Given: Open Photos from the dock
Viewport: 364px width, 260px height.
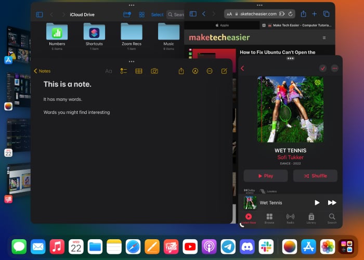Looking at the screenshot, I should pyautogui.click(x=328, y=246).
